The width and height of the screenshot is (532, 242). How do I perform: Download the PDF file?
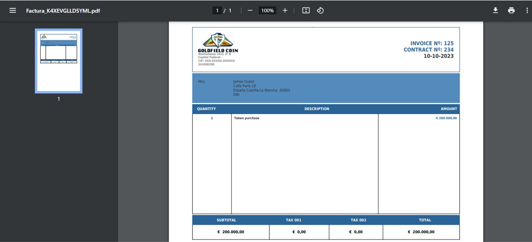click(495, 10)
